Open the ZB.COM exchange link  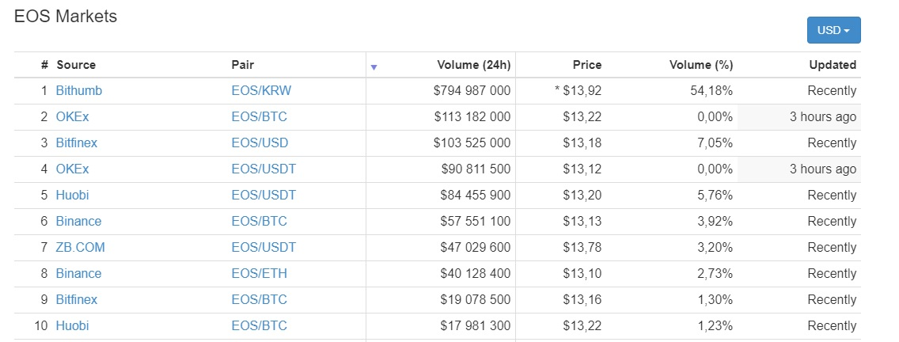[80, 247]
